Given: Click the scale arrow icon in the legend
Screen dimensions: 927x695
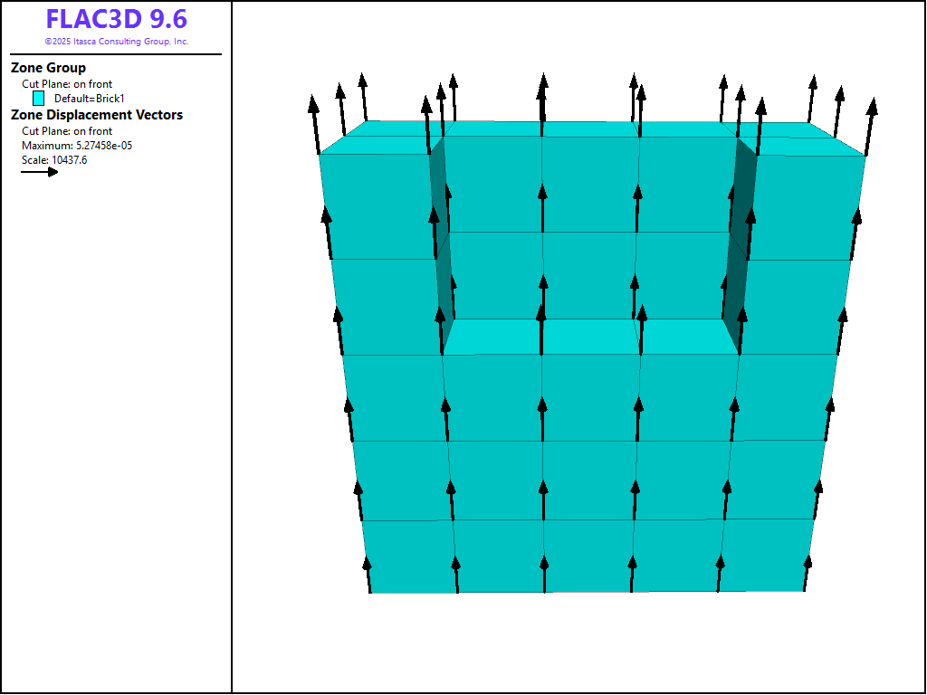Looking at the screenshot, I should [40, 171].
